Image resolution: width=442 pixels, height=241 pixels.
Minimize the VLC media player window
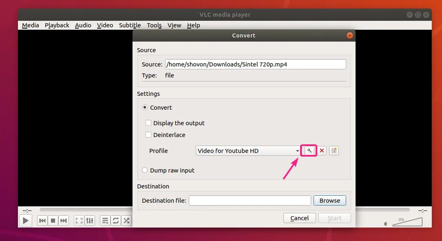[410, 15]
